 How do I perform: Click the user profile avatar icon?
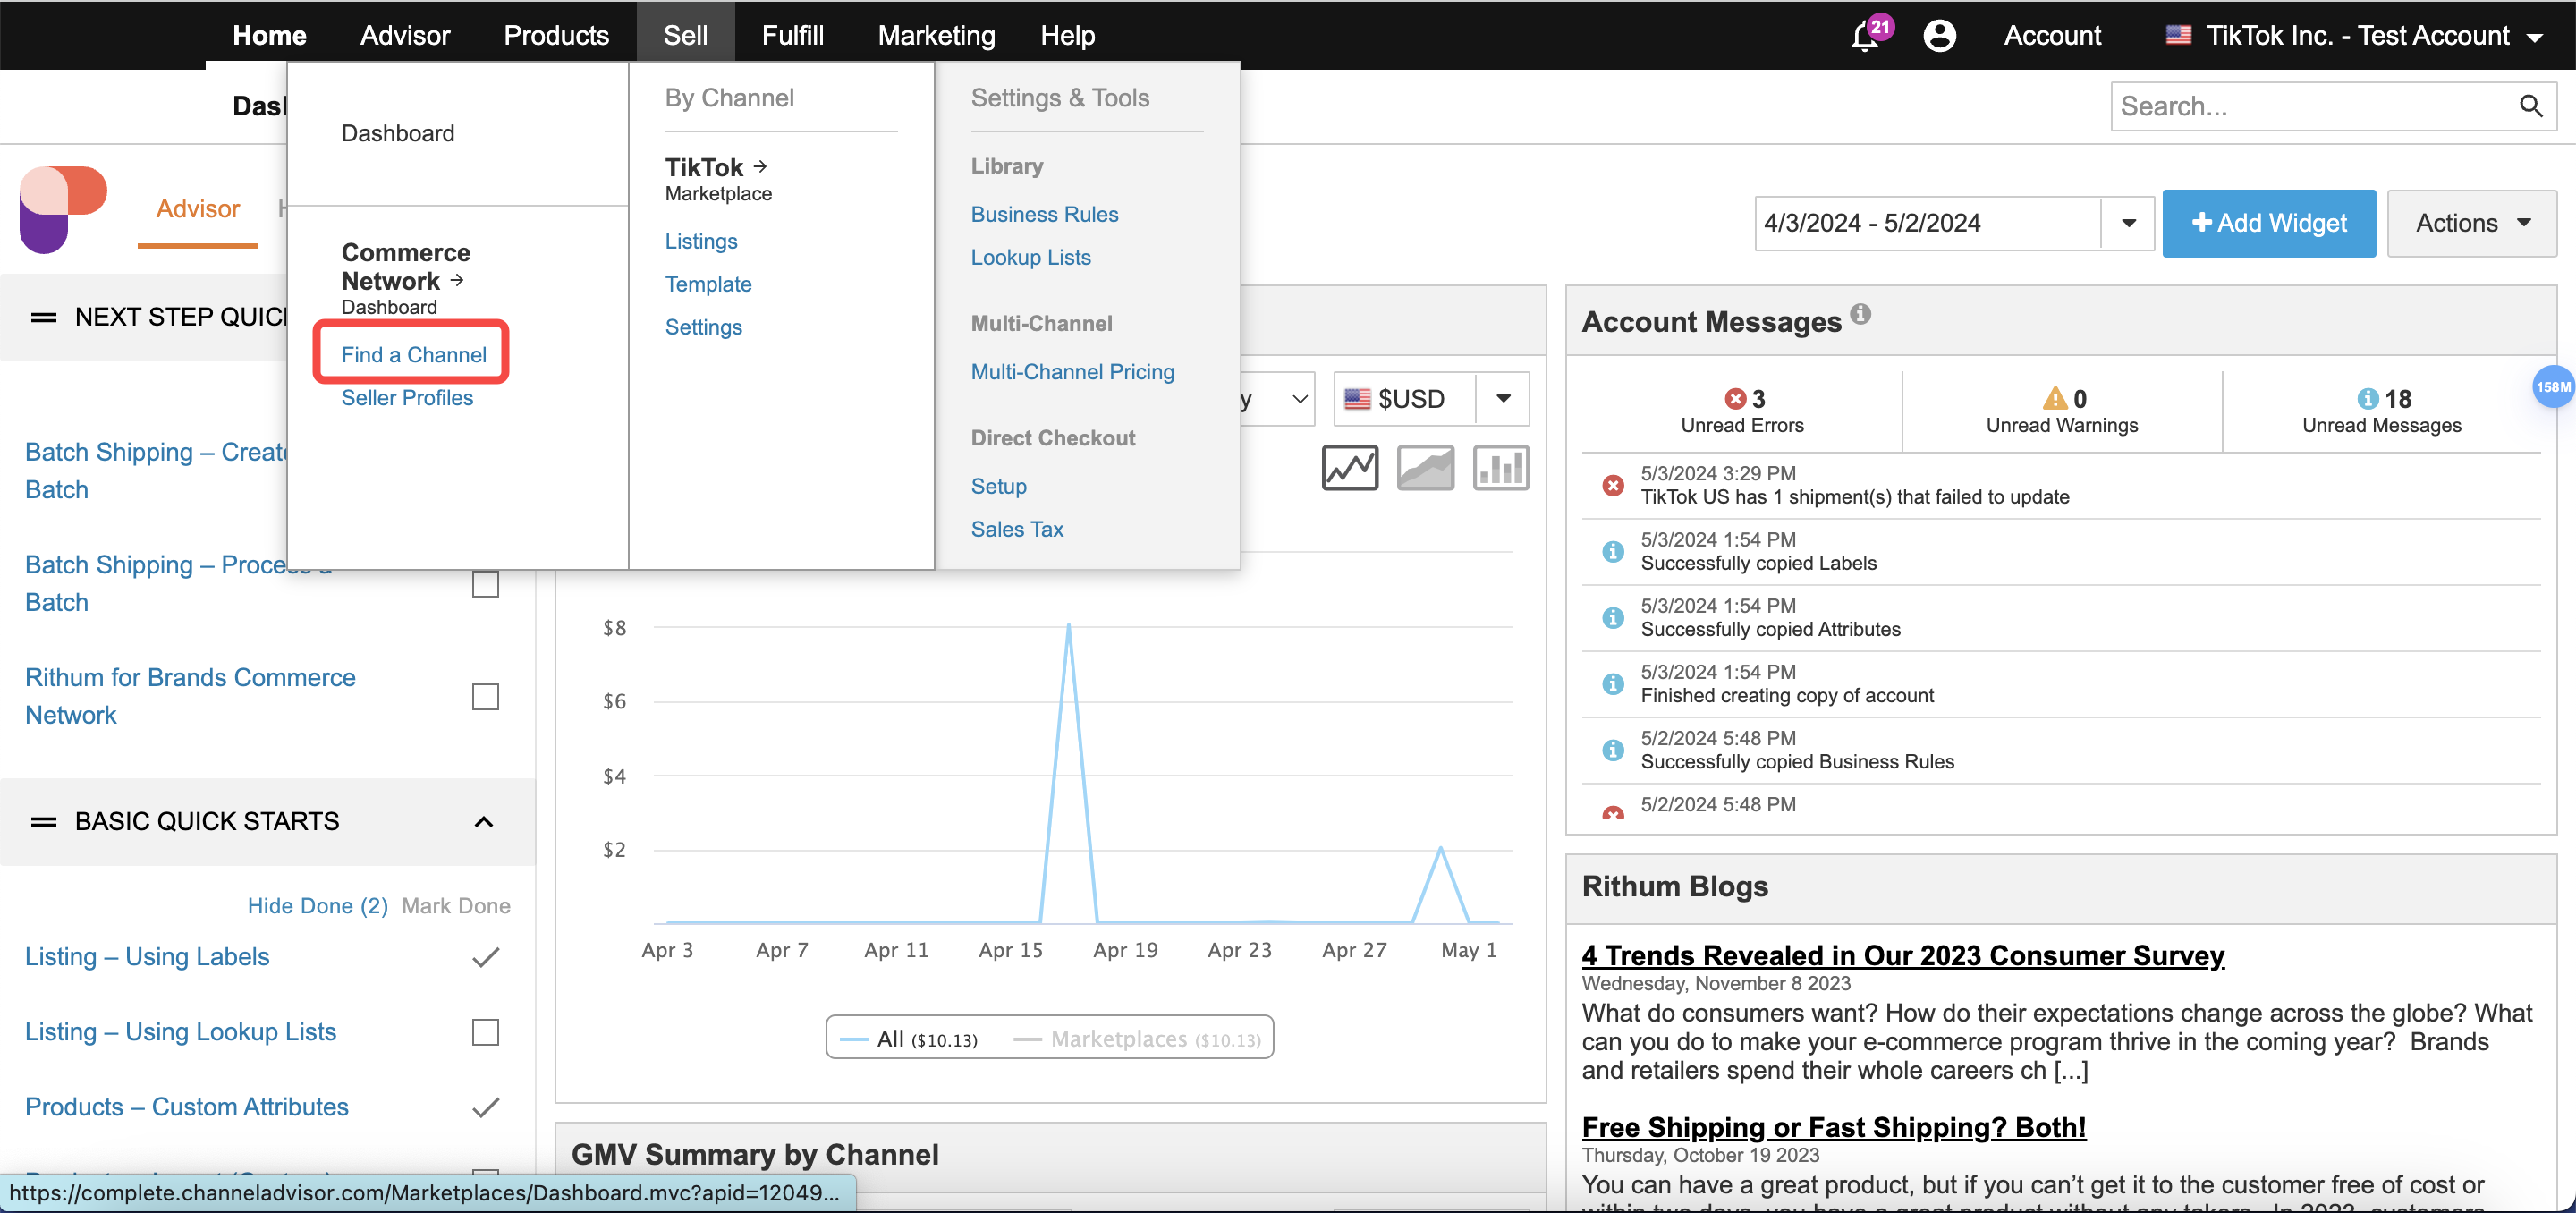(x=1939, y=36)
